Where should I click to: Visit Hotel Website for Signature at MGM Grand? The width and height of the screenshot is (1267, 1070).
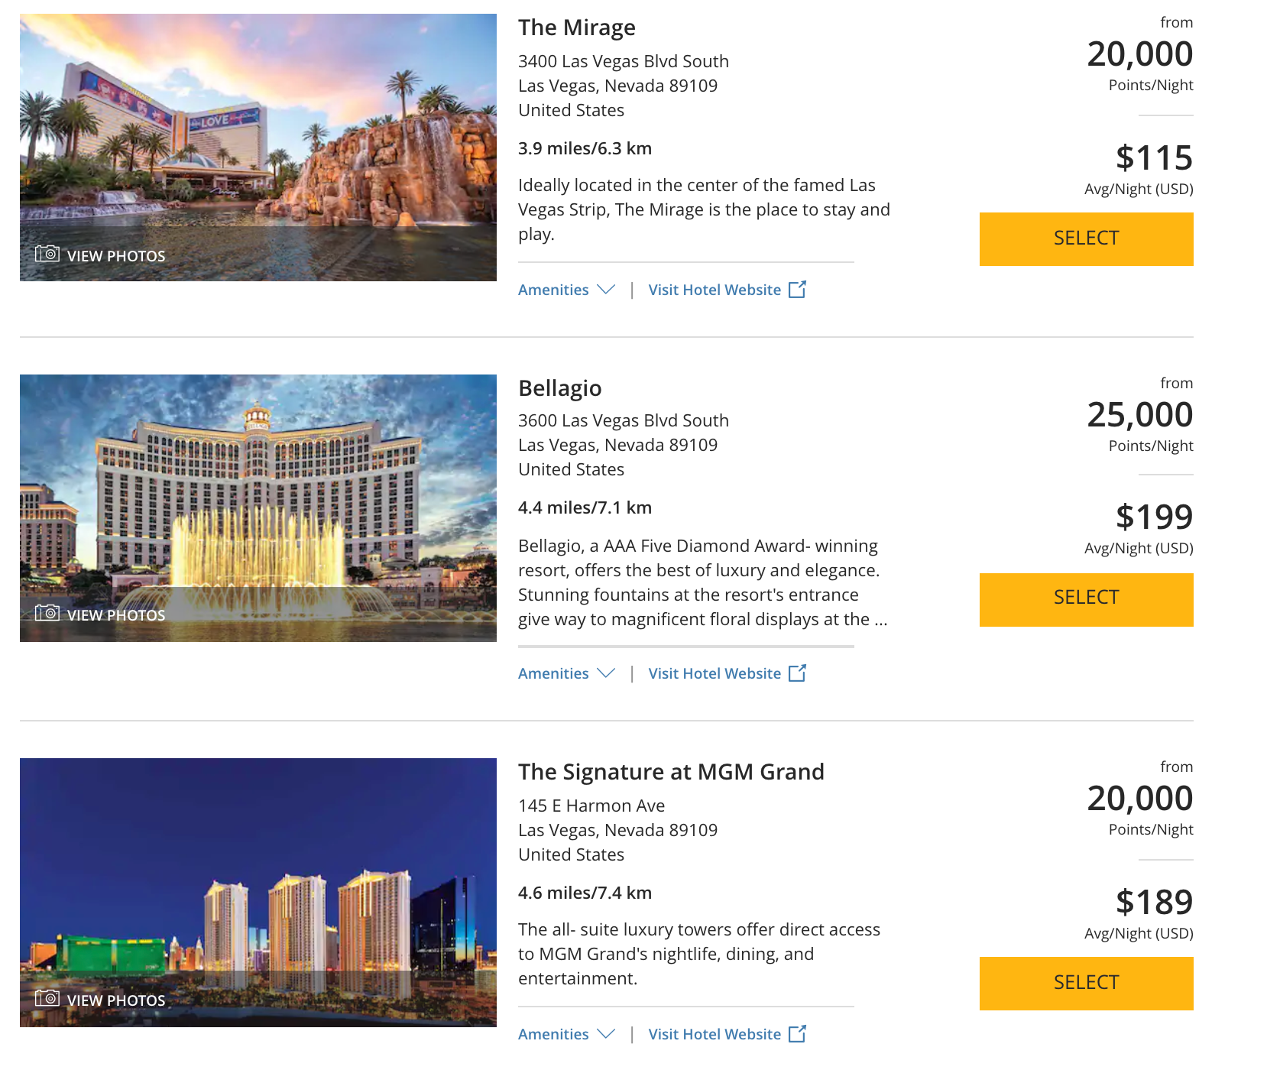point(715,1035)
